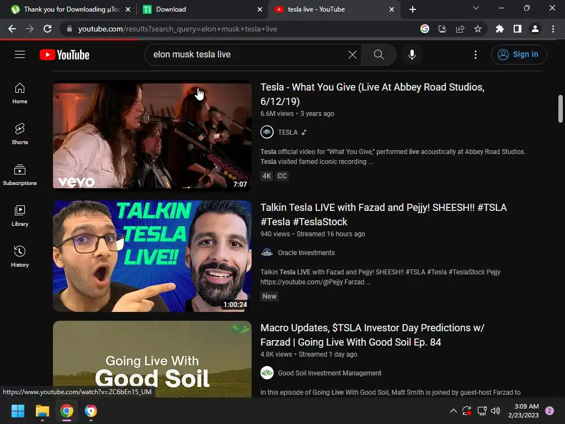Click the Oracle Investments channel avatar
Viewport: 565px width, 424px height.
pyautogui.click(x=267, y=252)
